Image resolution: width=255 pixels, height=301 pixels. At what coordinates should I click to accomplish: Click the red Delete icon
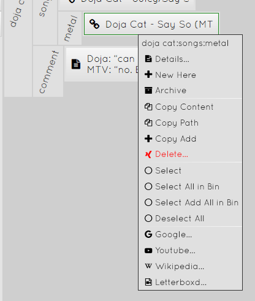[148, 154]
